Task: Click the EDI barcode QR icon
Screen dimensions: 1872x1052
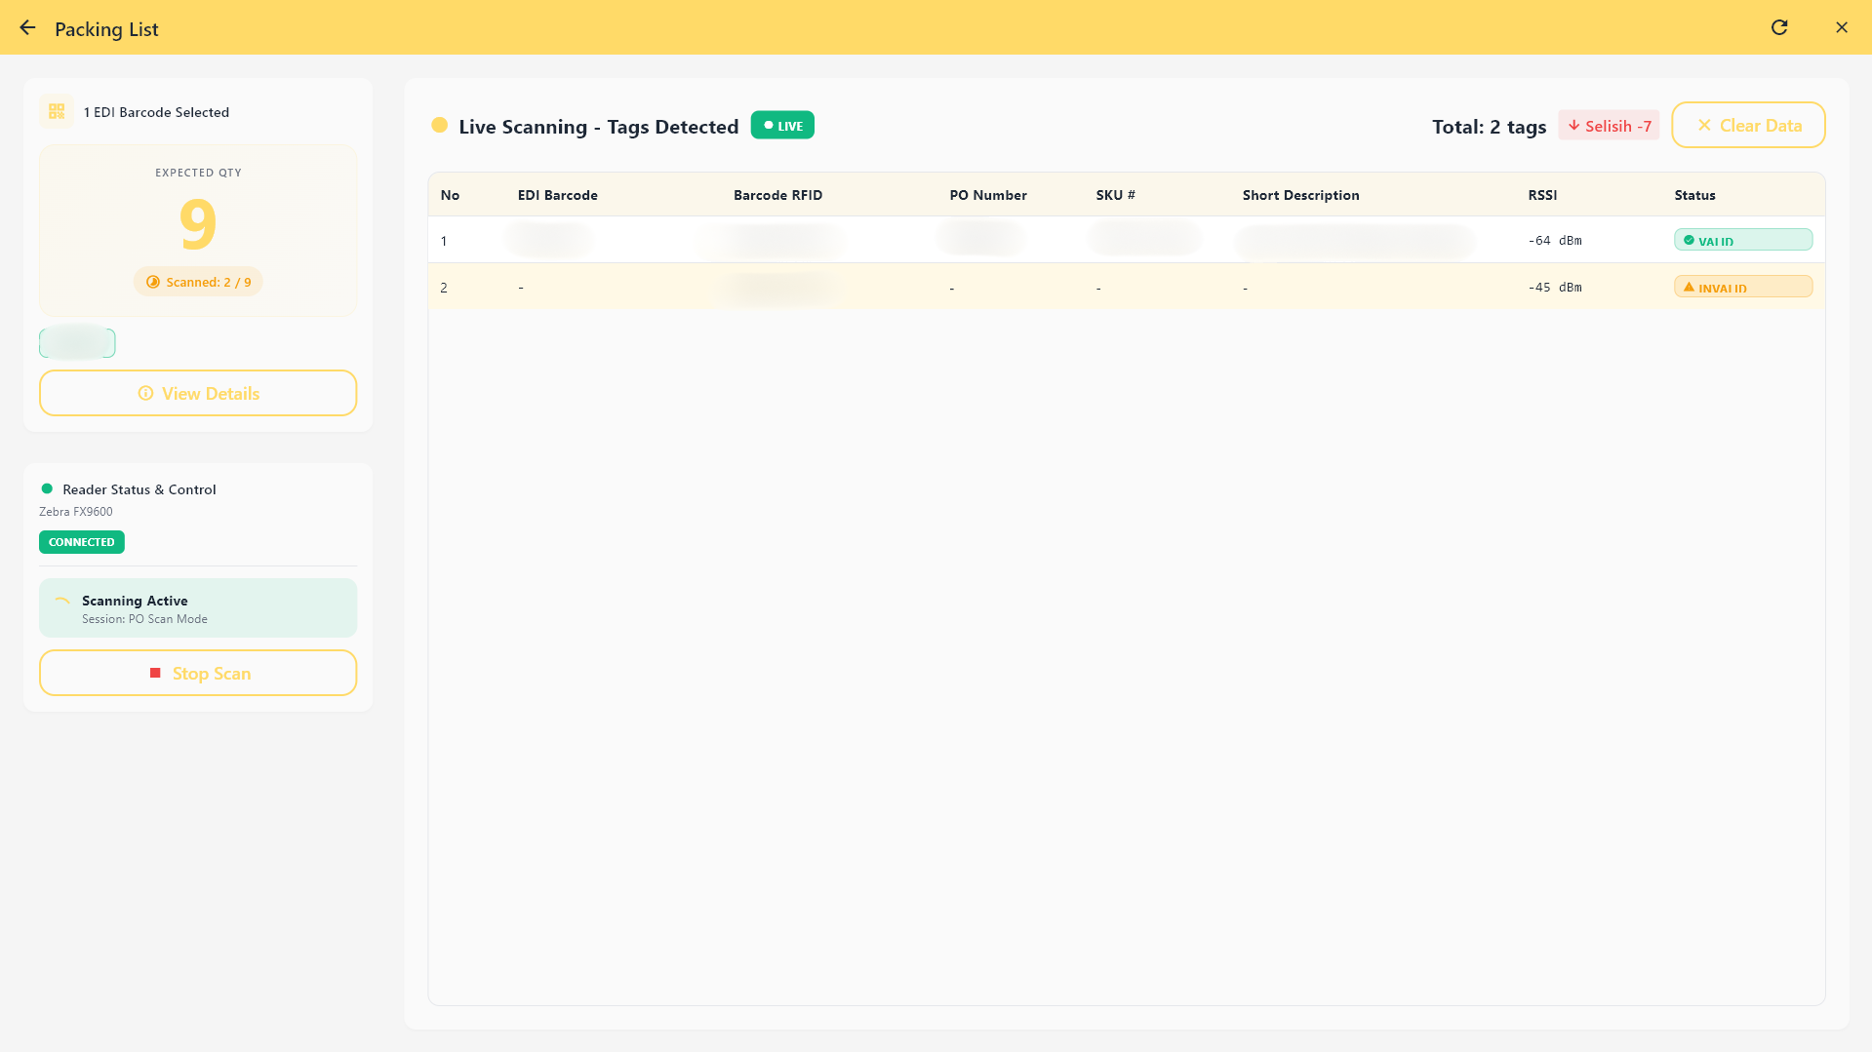Action: pyautogui.click(x=57, y=112)
